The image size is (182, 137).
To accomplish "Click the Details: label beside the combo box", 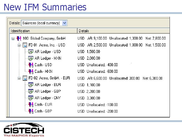I will [15, 23].
